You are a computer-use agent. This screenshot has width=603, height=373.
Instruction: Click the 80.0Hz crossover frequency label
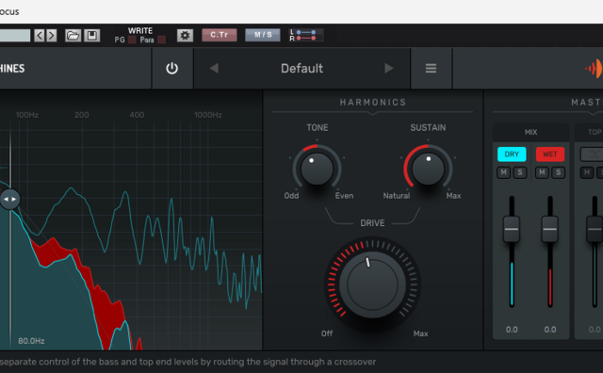click(31, 341)
